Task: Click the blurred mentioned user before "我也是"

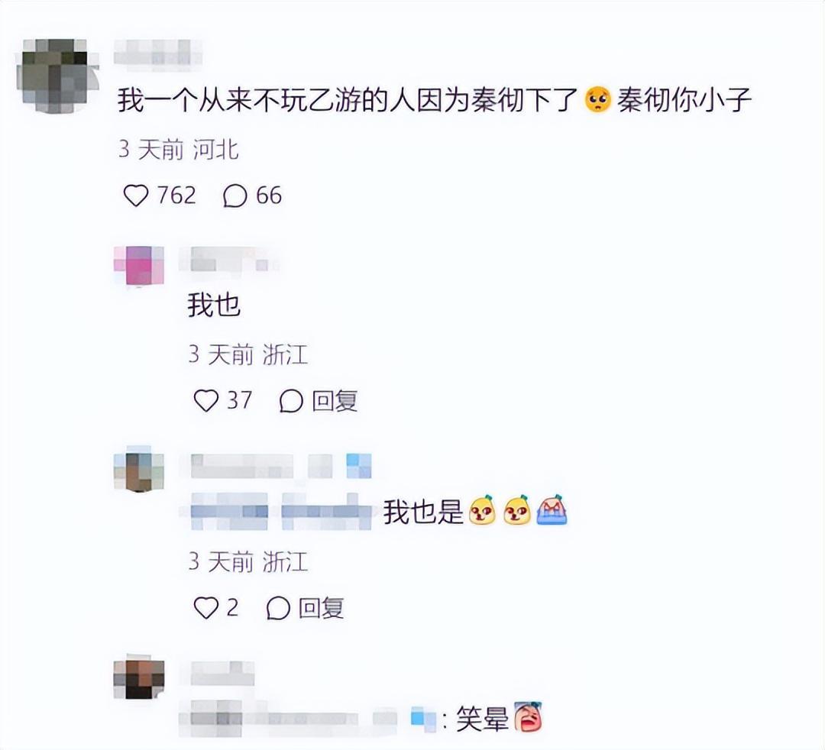Action: [x=280, y=510]
